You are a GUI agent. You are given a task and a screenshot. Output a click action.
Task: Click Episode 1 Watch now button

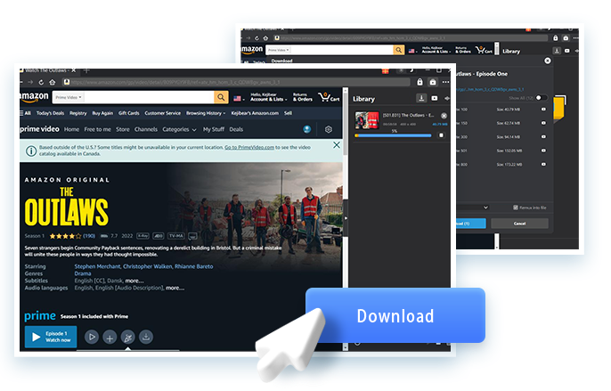(51, 337)
